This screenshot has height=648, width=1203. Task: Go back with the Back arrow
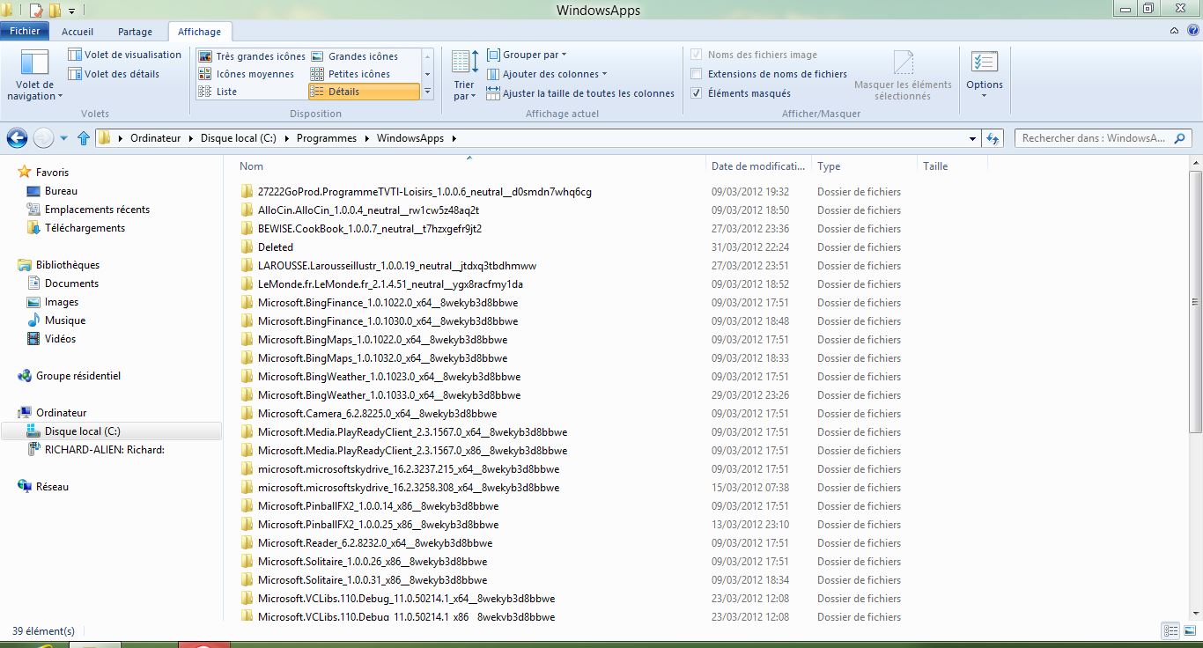pyautogui.click(x=17, y=138)
